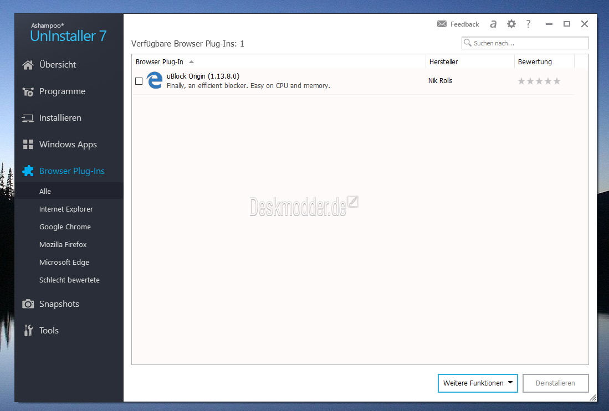This screenshot has width=609, height=411.
Task: Click the magnifier icon in search box
Action: click(x=468, y=43)
